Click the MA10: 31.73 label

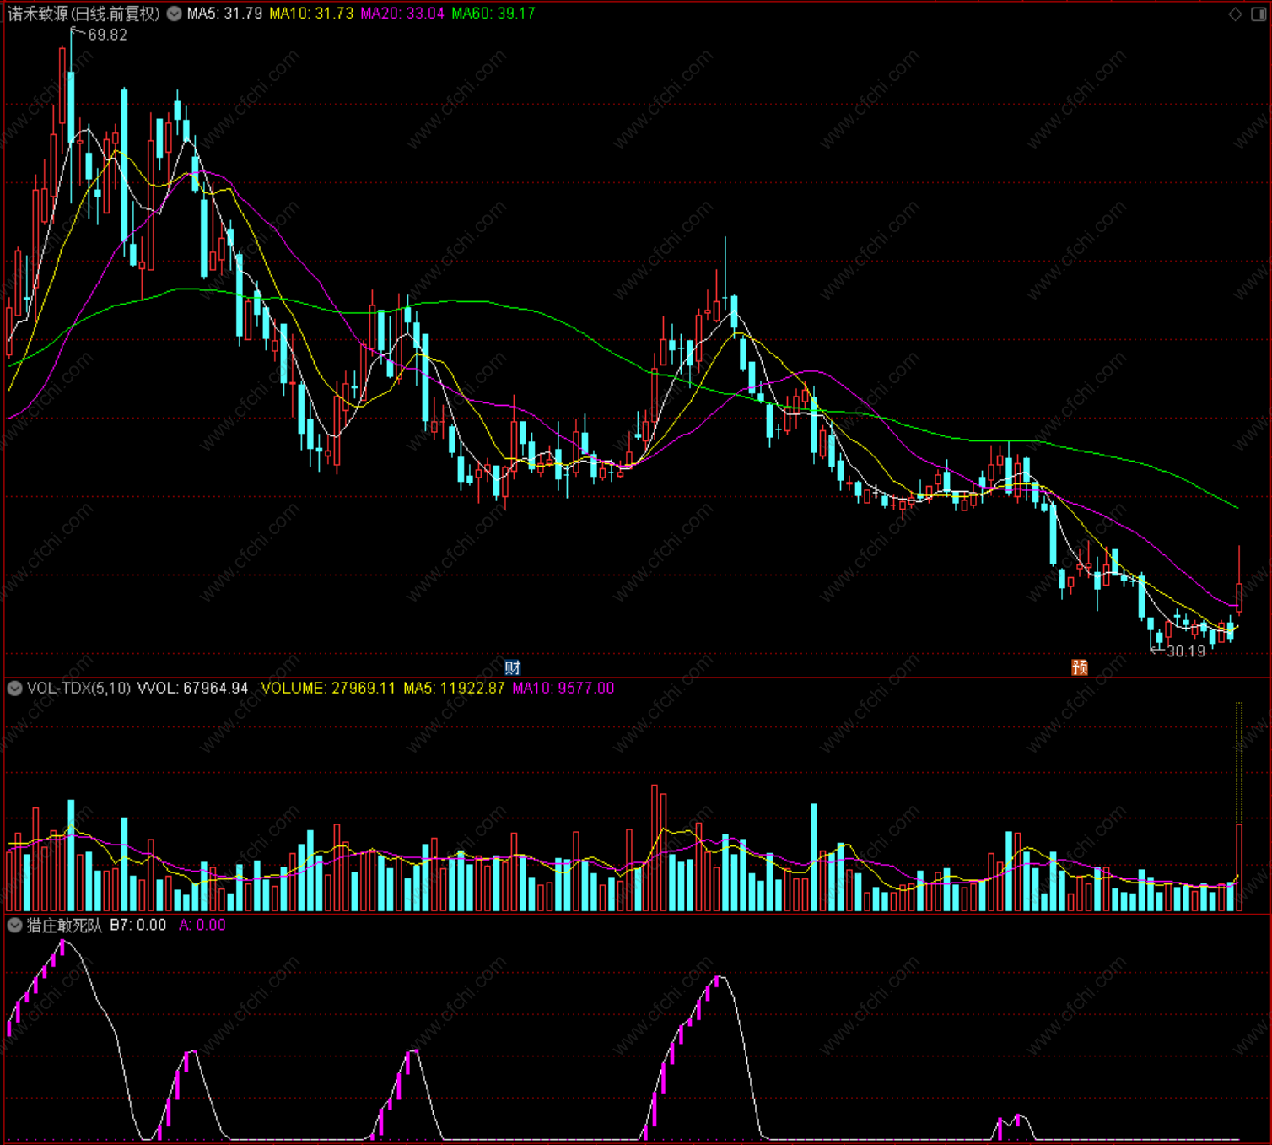pyautogui.click(x=311, y=14)
